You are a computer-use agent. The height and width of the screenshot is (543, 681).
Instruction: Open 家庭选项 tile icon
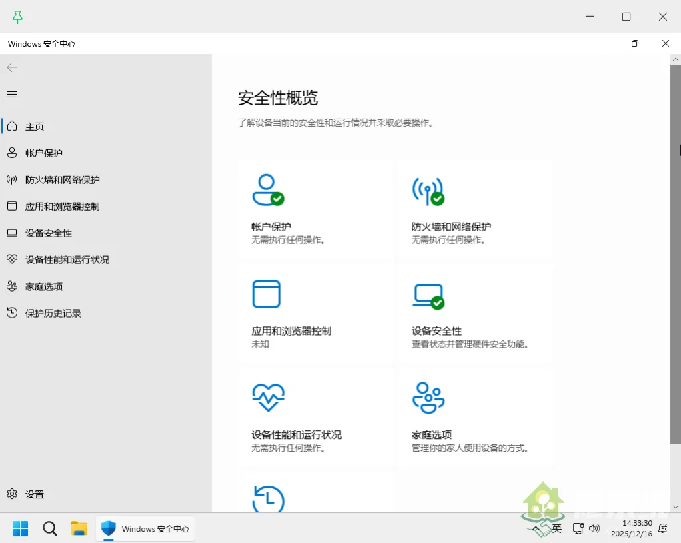428,396
